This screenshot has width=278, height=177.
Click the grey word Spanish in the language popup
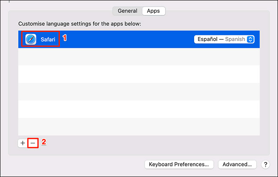coord(236,39)
